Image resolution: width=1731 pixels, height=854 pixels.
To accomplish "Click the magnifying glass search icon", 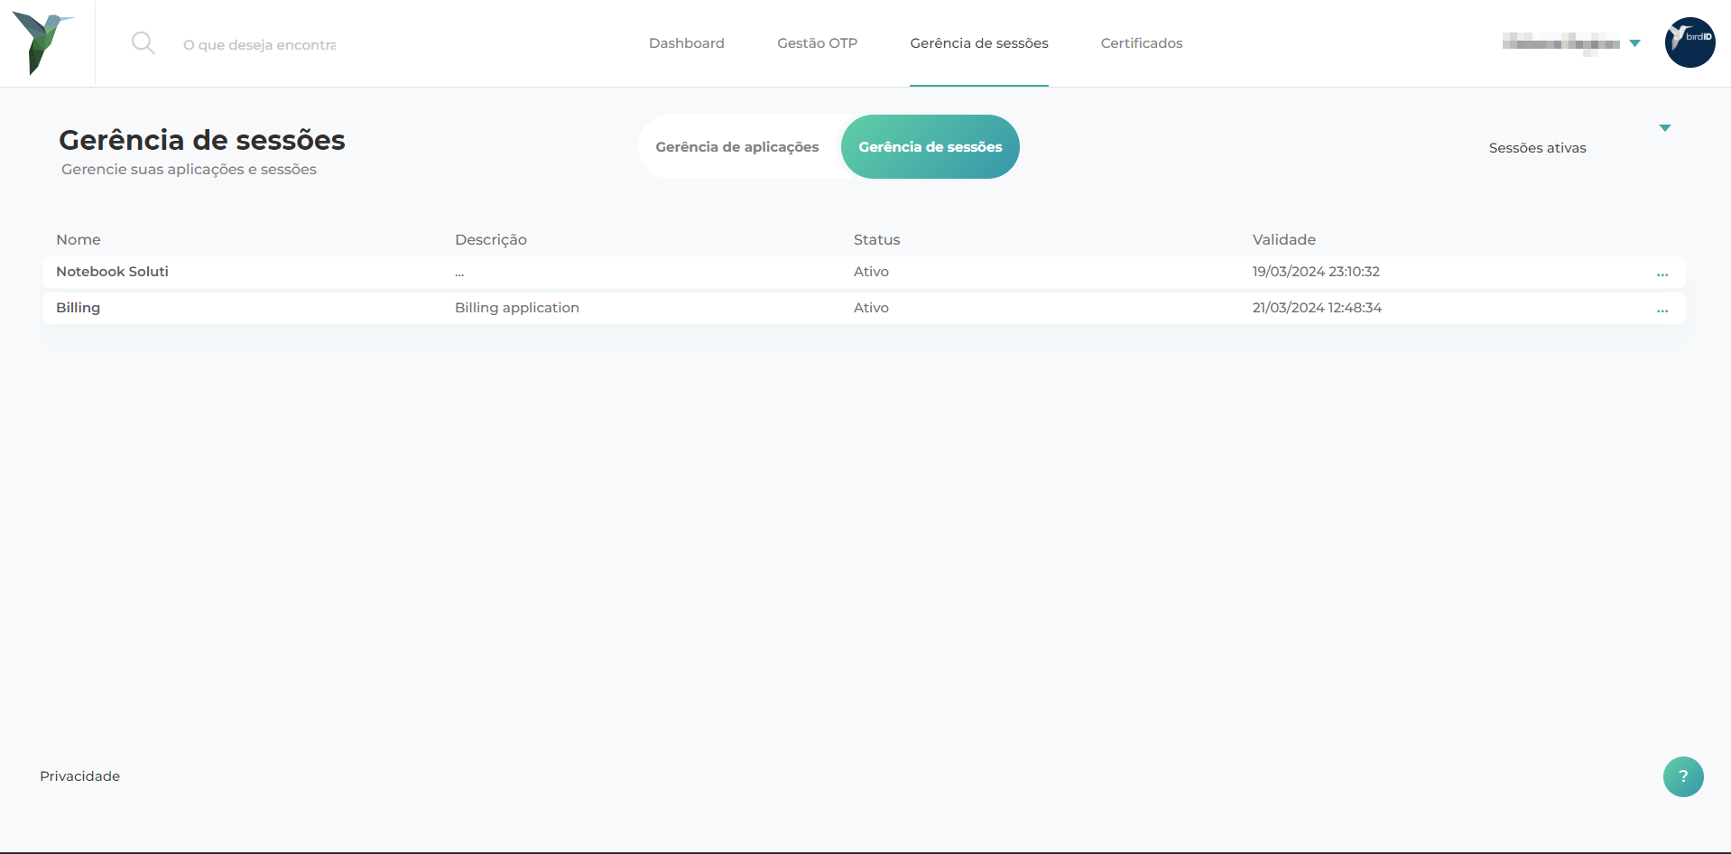I will (x=143, y=42).
